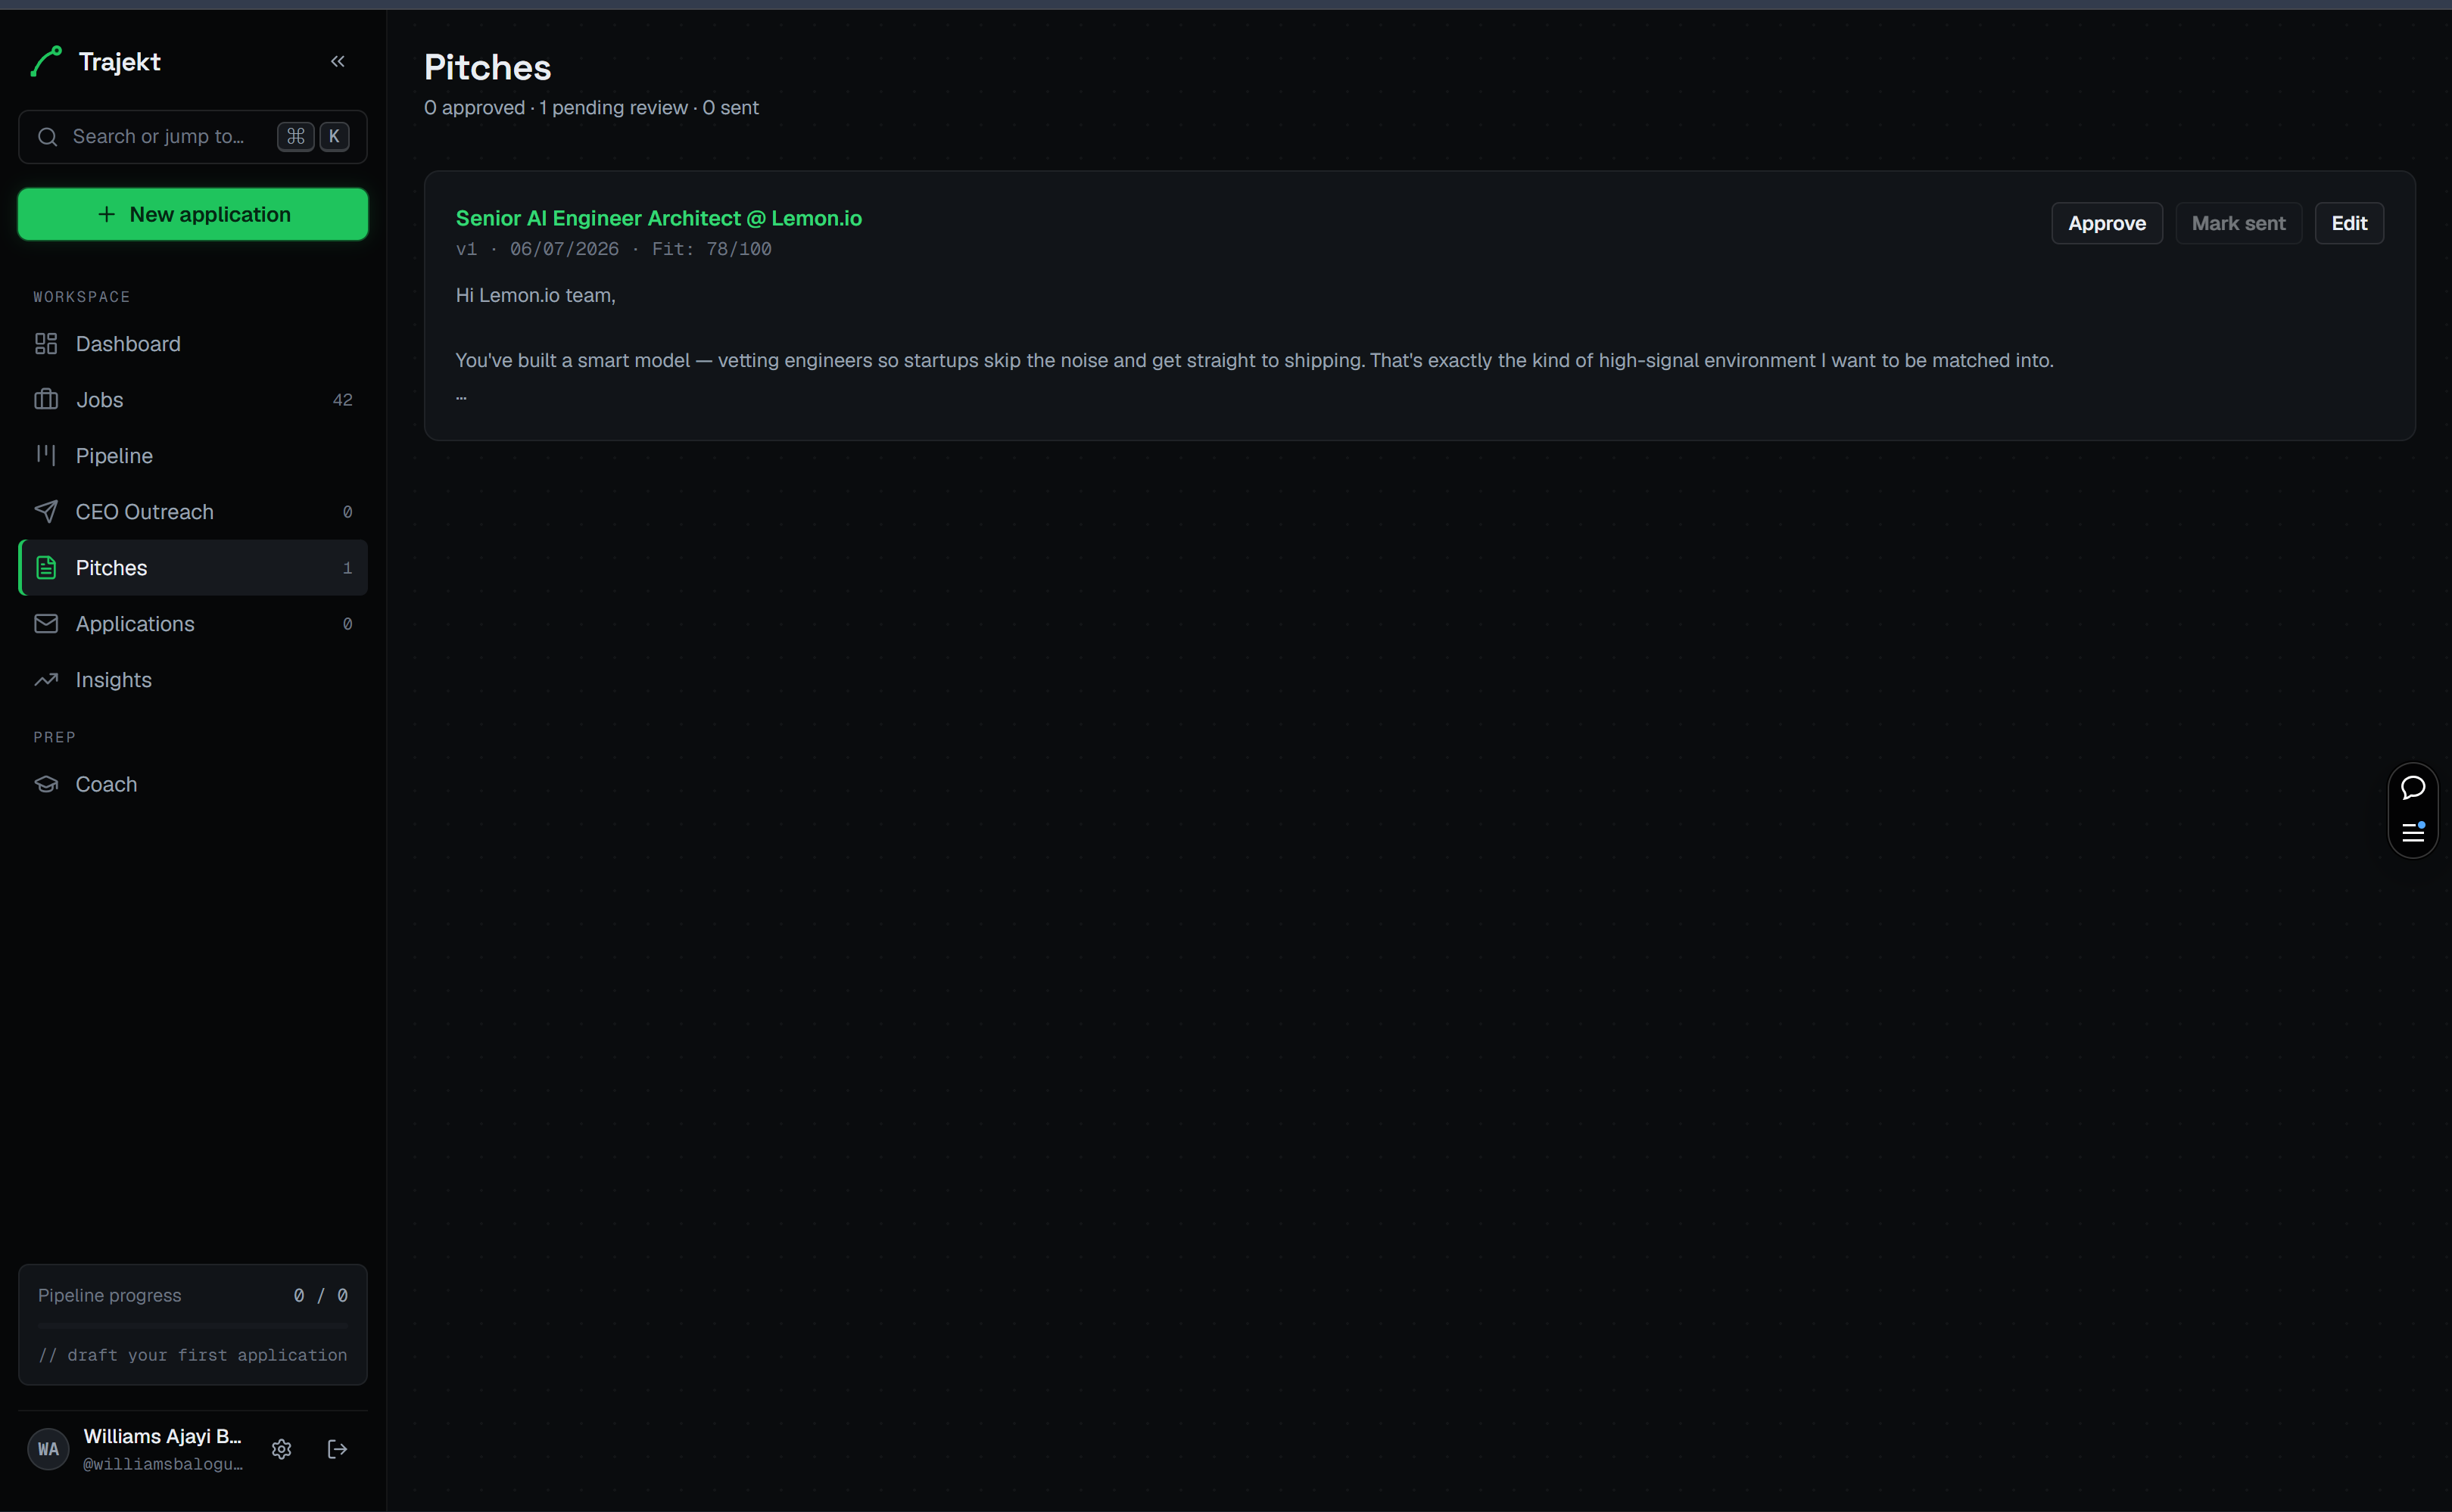Edit the Senior AI Engineer pitch
The height and width of the screenshot is (1512, 2452).
pyautogui.click(x=2349, y=223)
